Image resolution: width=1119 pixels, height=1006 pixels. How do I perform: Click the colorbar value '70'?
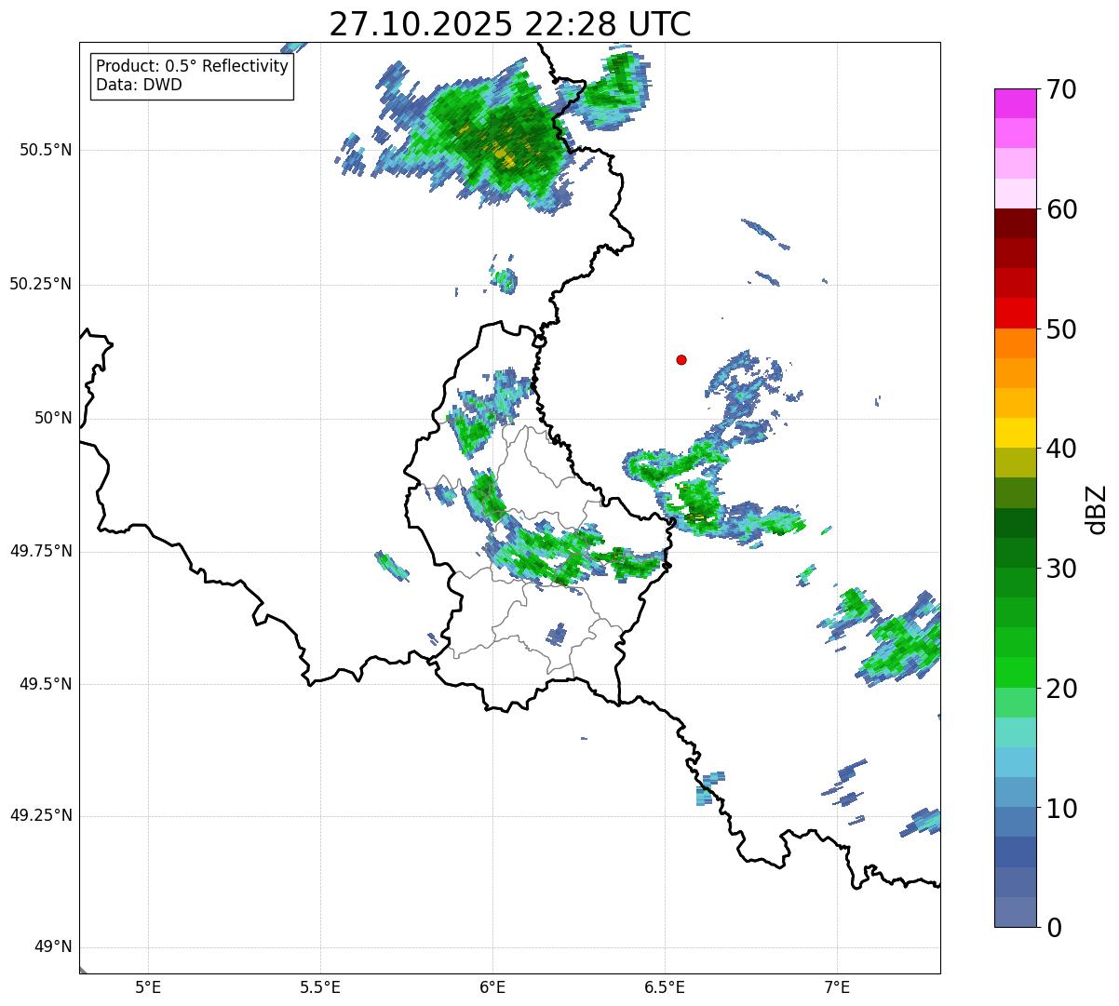[1061, 89]
